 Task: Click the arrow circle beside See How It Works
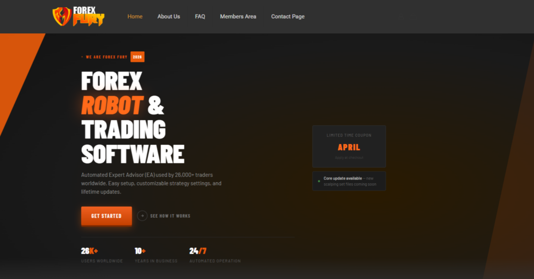(x=142, y=216)
